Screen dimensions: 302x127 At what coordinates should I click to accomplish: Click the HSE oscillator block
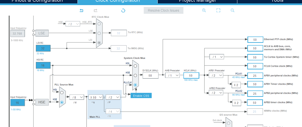(x=42, y=102)
